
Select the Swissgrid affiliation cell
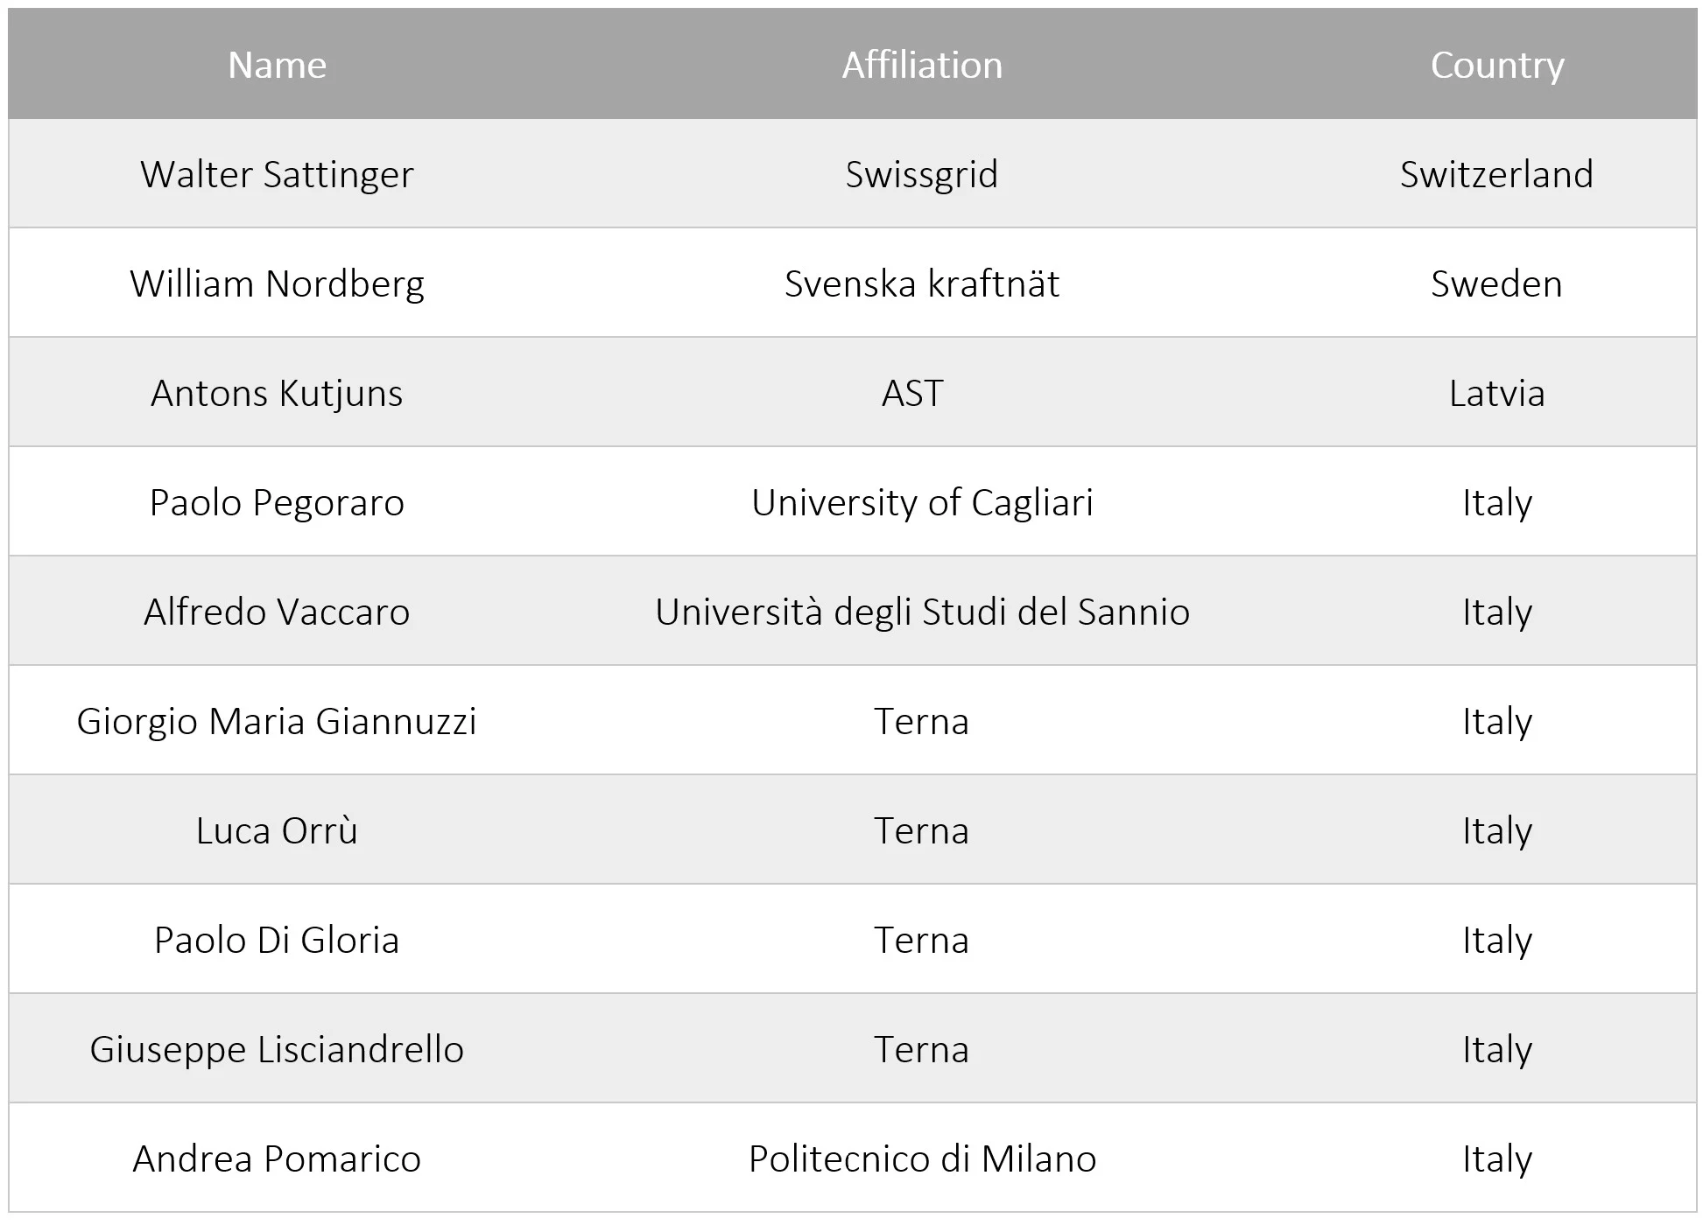coord(922,174)
